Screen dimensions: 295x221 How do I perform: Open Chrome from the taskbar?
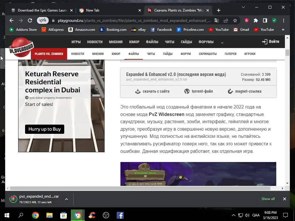point(35,215)
